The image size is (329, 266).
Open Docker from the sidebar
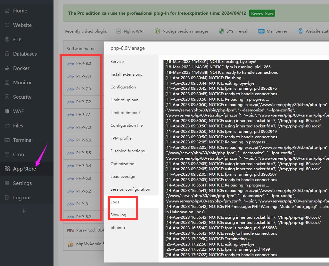coord(19,68)
